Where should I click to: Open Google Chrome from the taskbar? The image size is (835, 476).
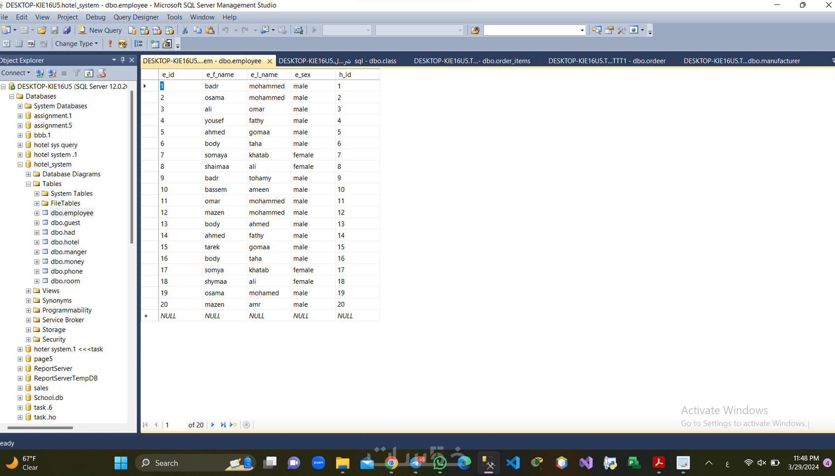pos(391,463)
